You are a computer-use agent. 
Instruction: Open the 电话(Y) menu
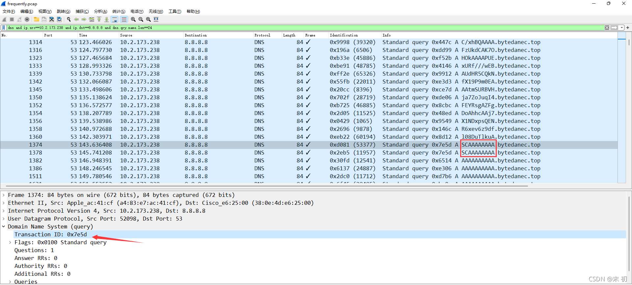[137, 12]
